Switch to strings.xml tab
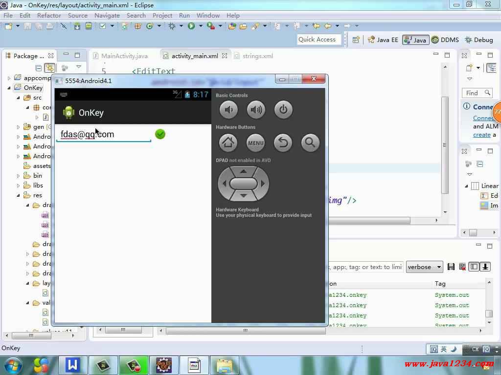This screenshot has width=501, height=375. click(254, 56)
